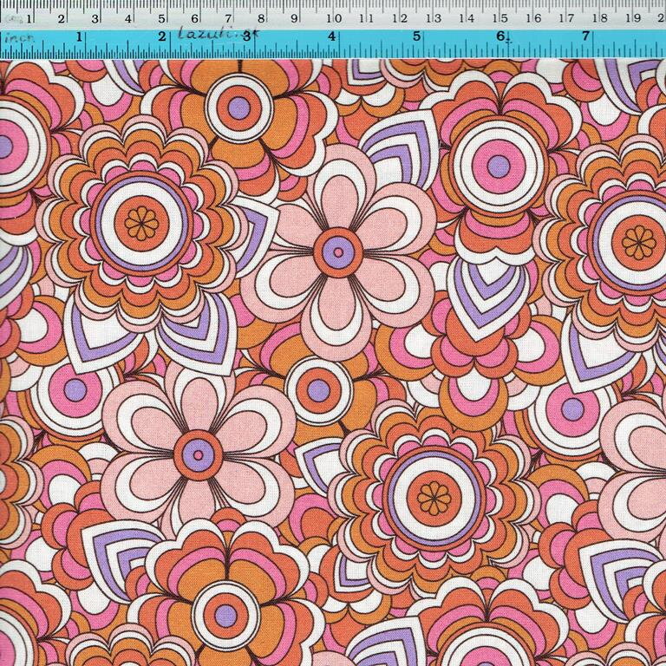The width and height of the screenshot is (666, 666).
Task: Click the number 4 on the blue inch ruler
Action: pyautogui.click(x=331, y=36)
